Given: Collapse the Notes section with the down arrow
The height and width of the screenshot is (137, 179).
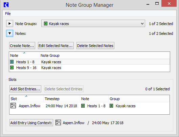Looking at the screenshot, I should pos(9,33).
